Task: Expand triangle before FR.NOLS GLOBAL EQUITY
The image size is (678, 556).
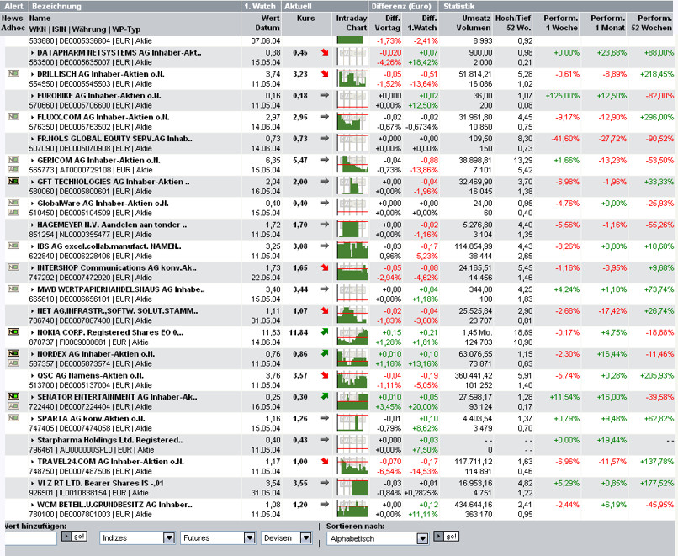Action: point(33,139)
